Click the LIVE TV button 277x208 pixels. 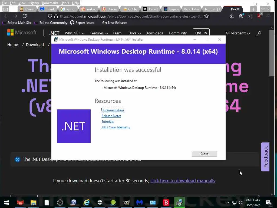coord(201,33)
